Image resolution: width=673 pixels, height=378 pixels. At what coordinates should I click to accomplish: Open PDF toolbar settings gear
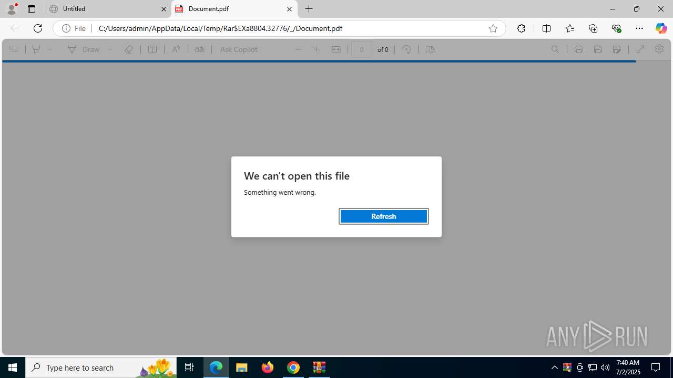(x=659, y=49)
